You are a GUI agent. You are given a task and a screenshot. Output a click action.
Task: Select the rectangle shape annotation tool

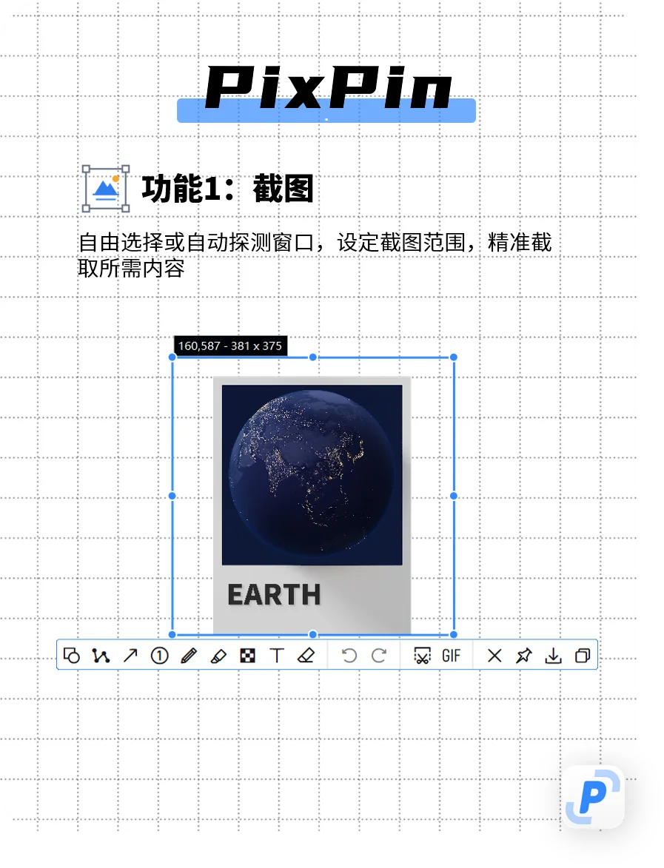(x=72, y=655)
